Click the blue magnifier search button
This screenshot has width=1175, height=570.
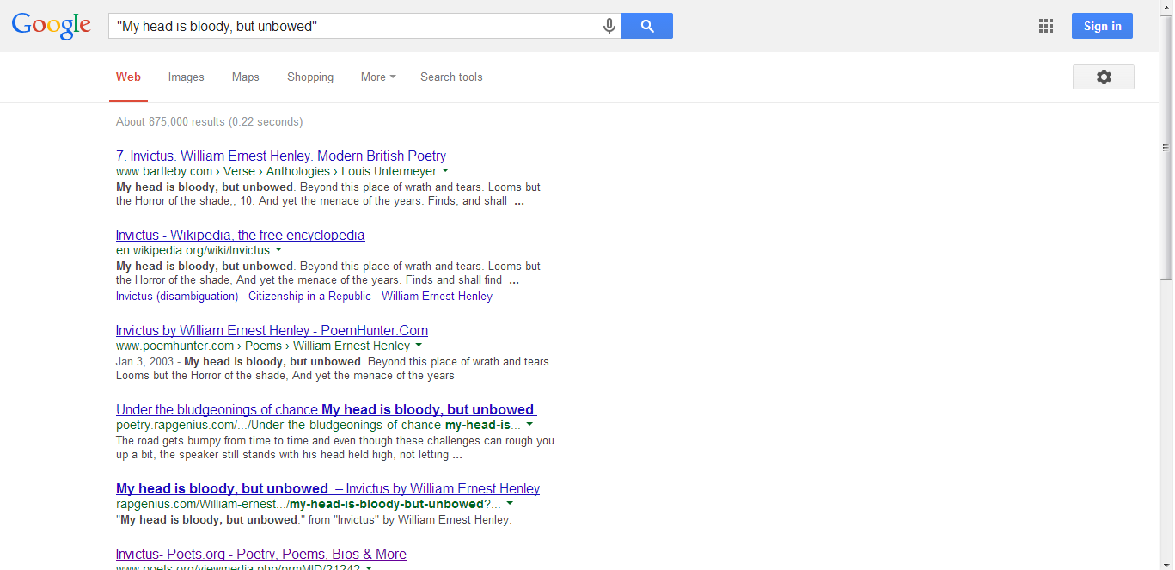[x=647, y=26]
